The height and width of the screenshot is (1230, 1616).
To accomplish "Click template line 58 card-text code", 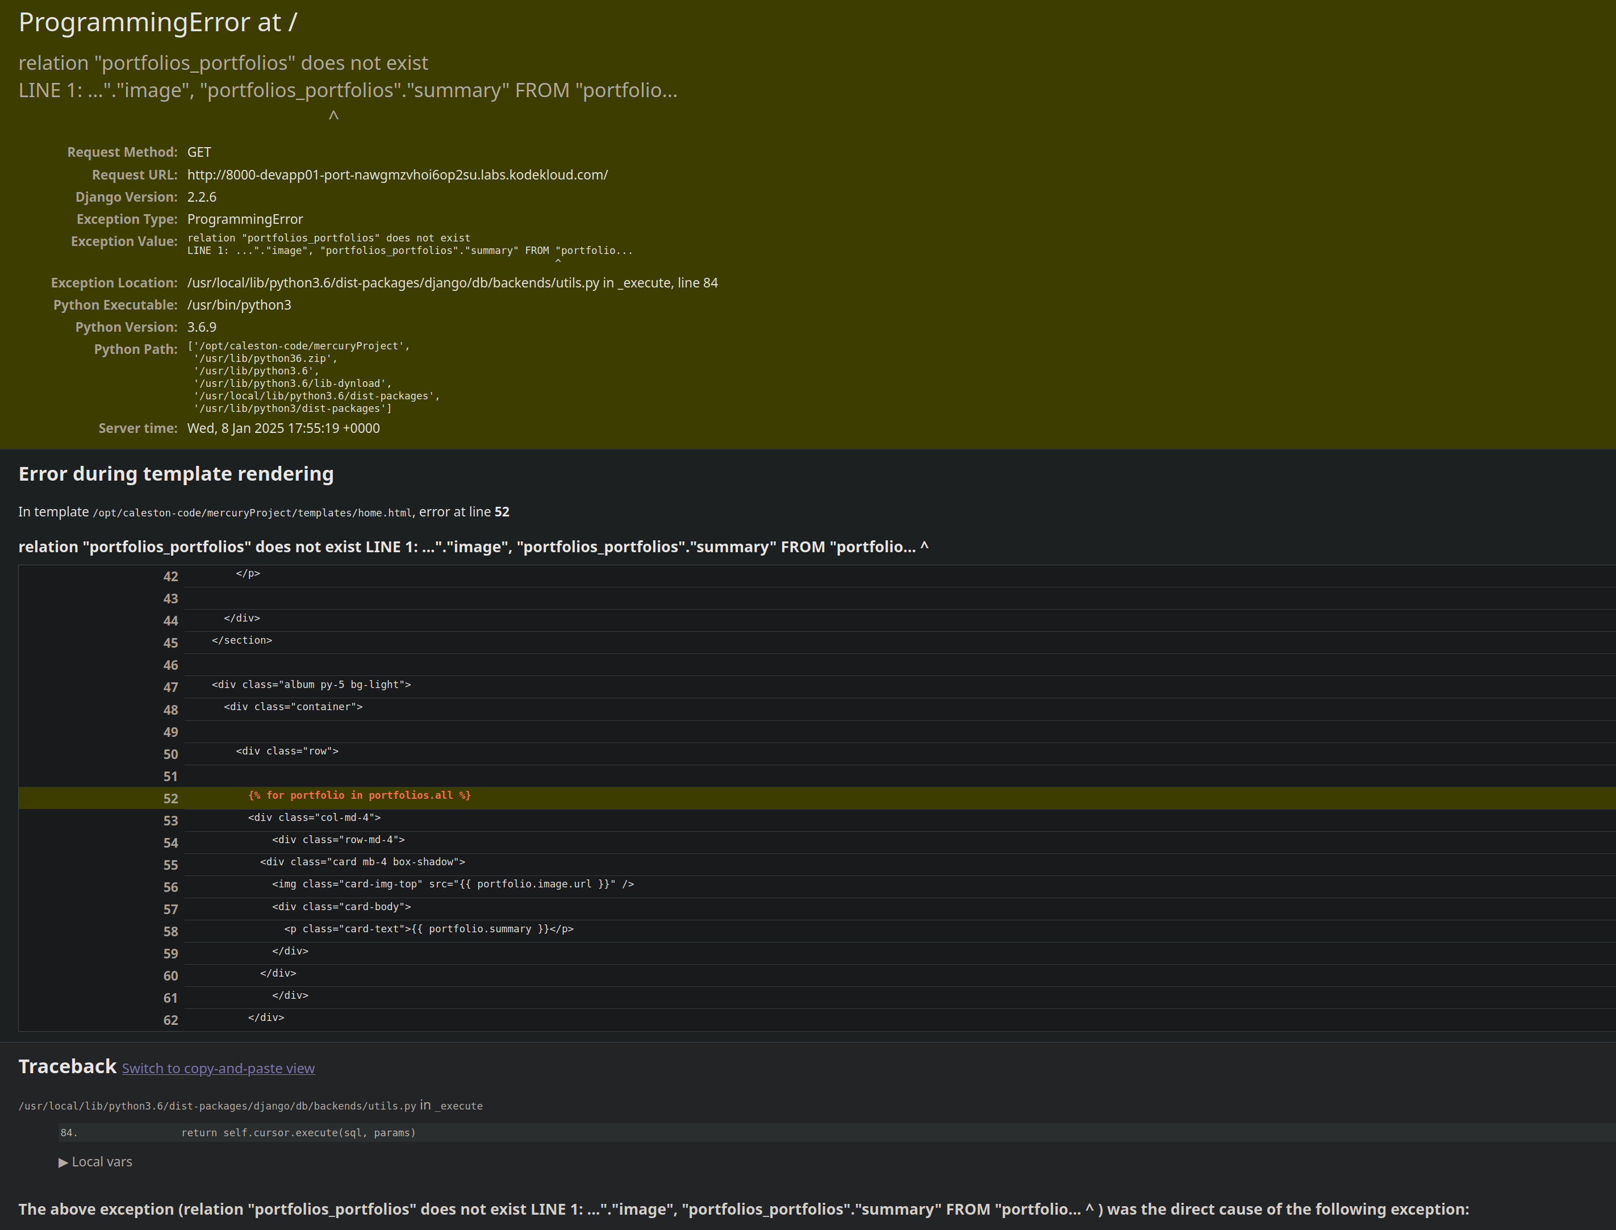I will pyautogui.click(x=428, y=929).
